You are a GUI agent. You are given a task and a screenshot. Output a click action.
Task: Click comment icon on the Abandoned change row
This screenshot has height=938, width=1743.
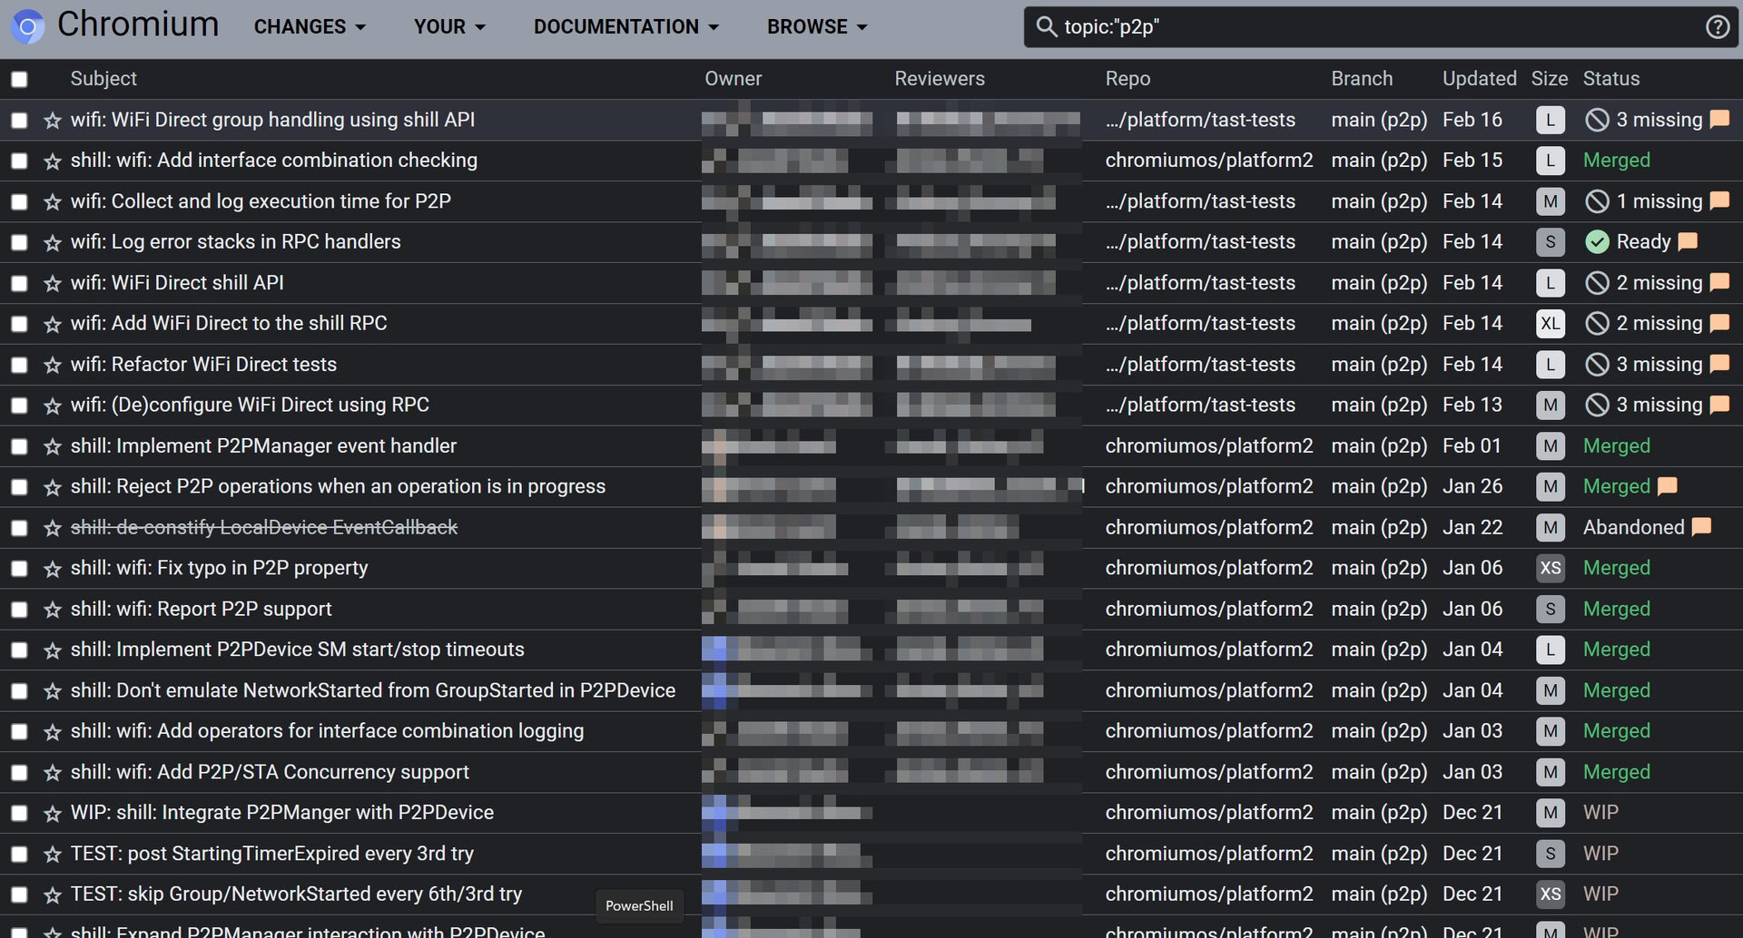(1701, 527)
